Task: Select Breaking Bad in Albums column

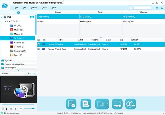Action: pyautogui.click(x=144, y=21)
